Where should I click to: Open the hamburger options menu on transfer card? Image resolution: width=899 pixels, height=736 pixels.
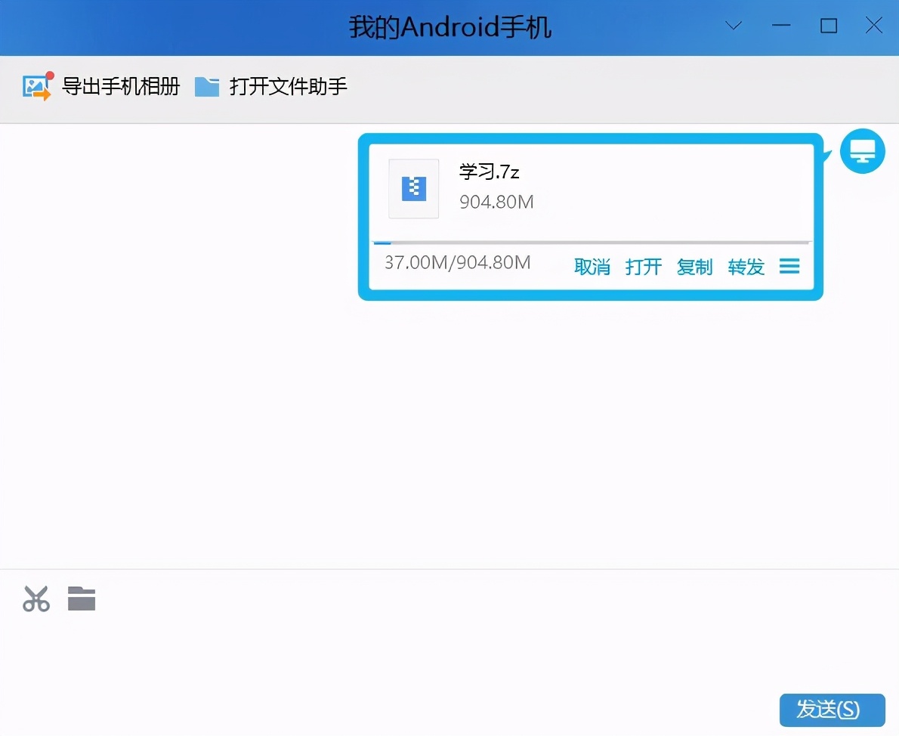tap(789, 266)
